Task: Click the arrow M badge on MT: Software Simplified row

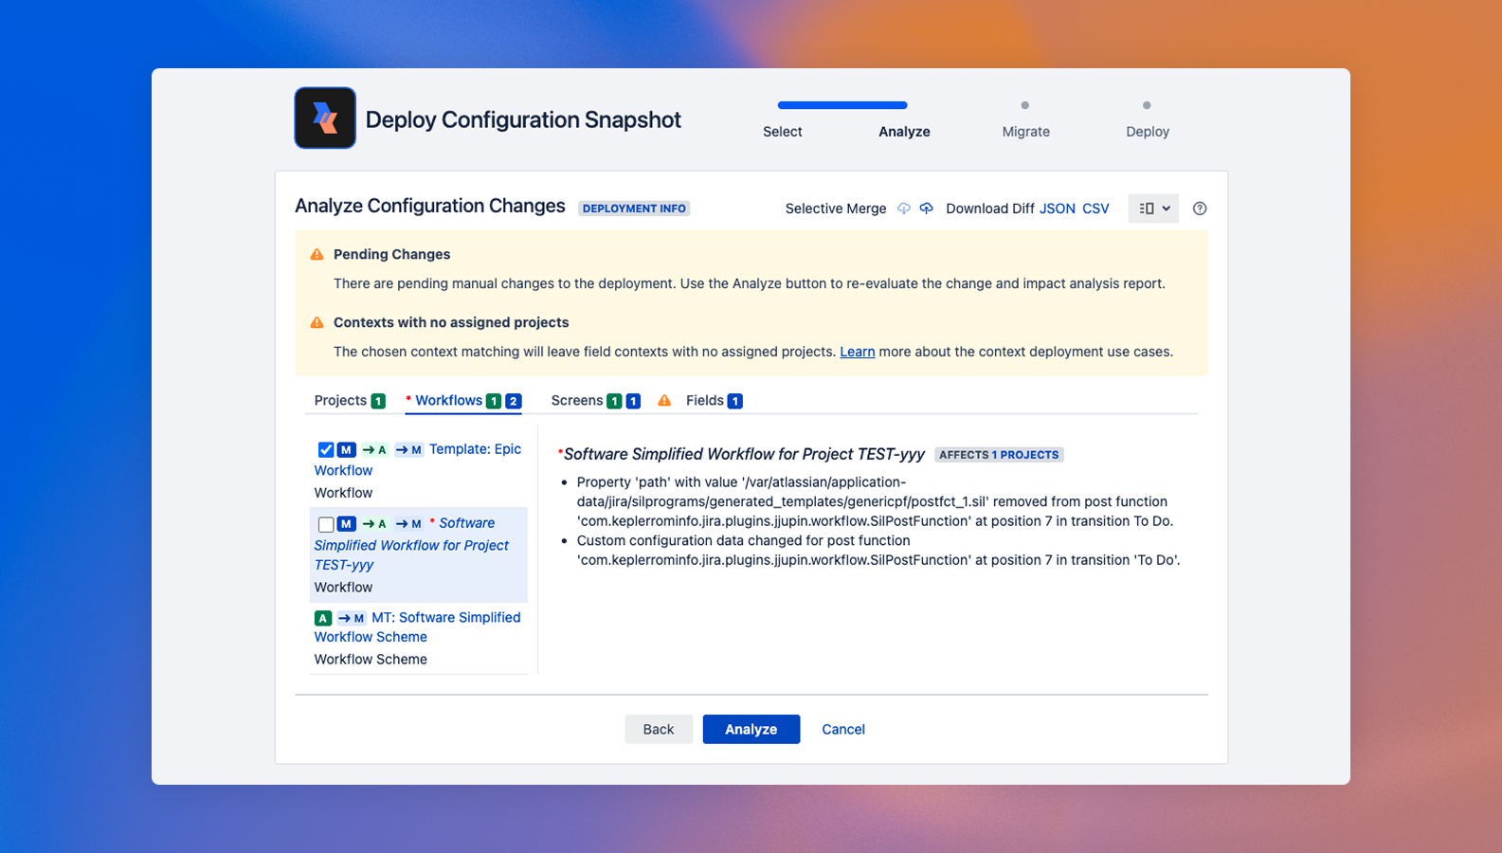Action: tap(352, 618)
